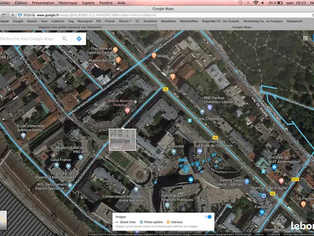Select the Pharmacie de Gravelle label
Viewport: 314px width, 236px height.
(x=269, y=188)
